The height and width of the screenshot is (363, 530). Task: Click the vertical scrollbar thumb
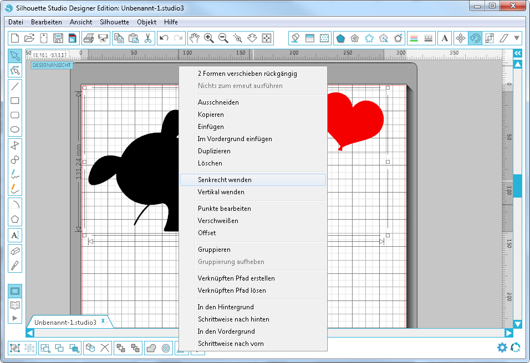517,186
